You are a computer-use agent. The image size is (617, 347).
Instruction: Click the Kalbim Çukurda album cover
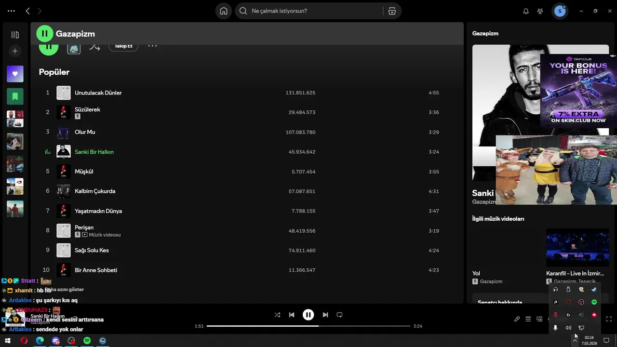click(x=64, y=191)
